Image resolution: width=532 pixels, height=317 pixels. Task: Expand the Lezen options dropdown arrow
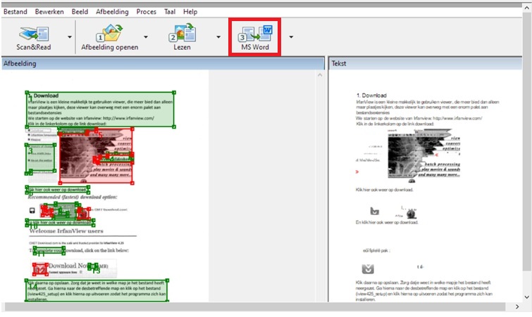(214, 37)
